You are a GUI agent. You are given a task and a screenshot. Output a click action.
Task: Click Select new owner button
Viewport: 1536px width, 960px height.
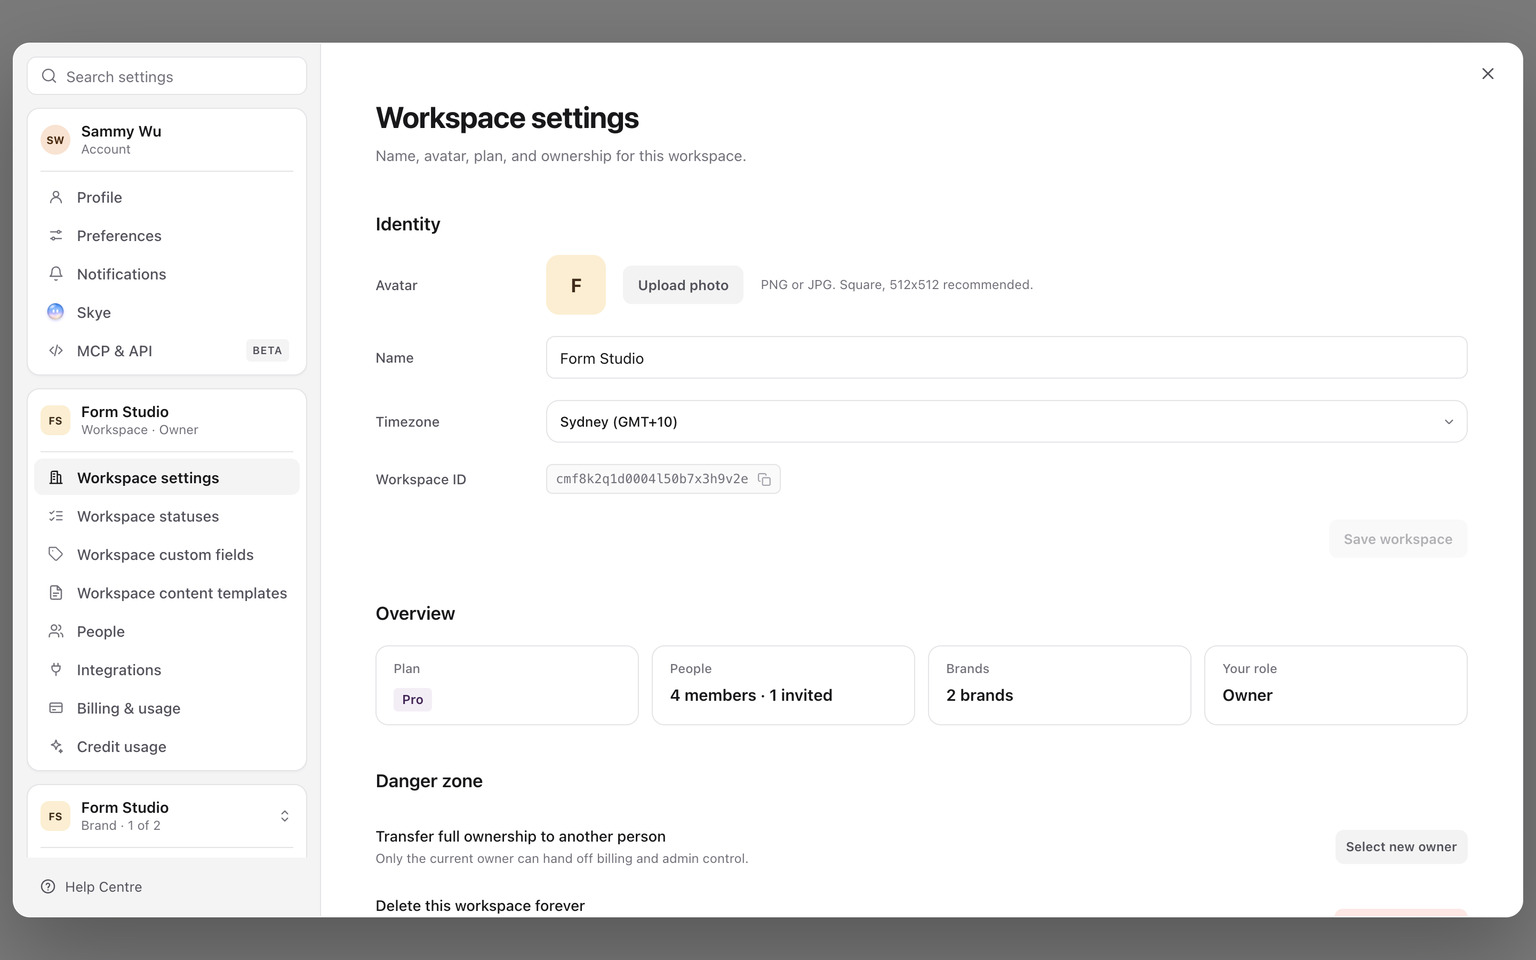tap(1401, 846)
